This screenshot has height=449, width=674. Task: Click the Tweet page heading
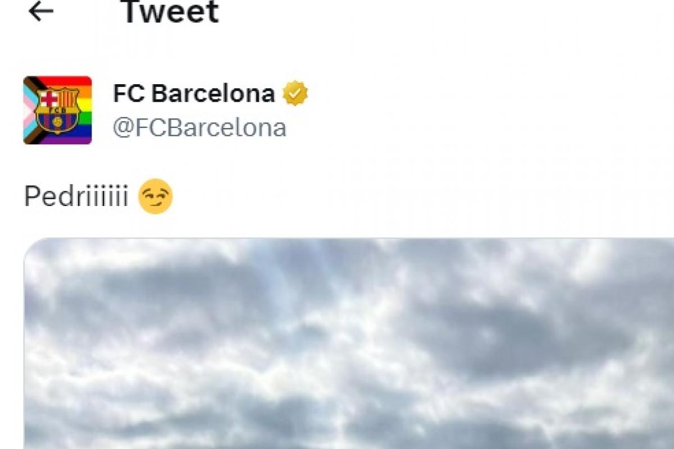pos(170,12)
